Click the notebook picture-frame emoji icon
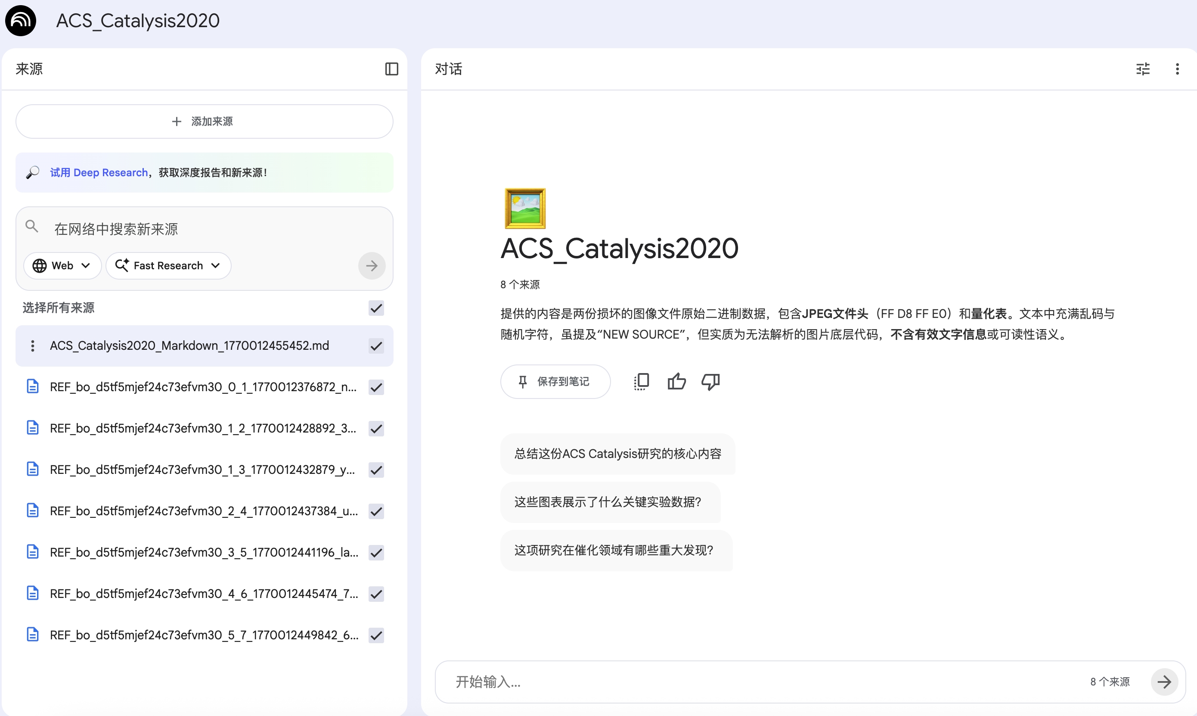This screenshot has height=716, width=1197. click(x=525, y=208)
